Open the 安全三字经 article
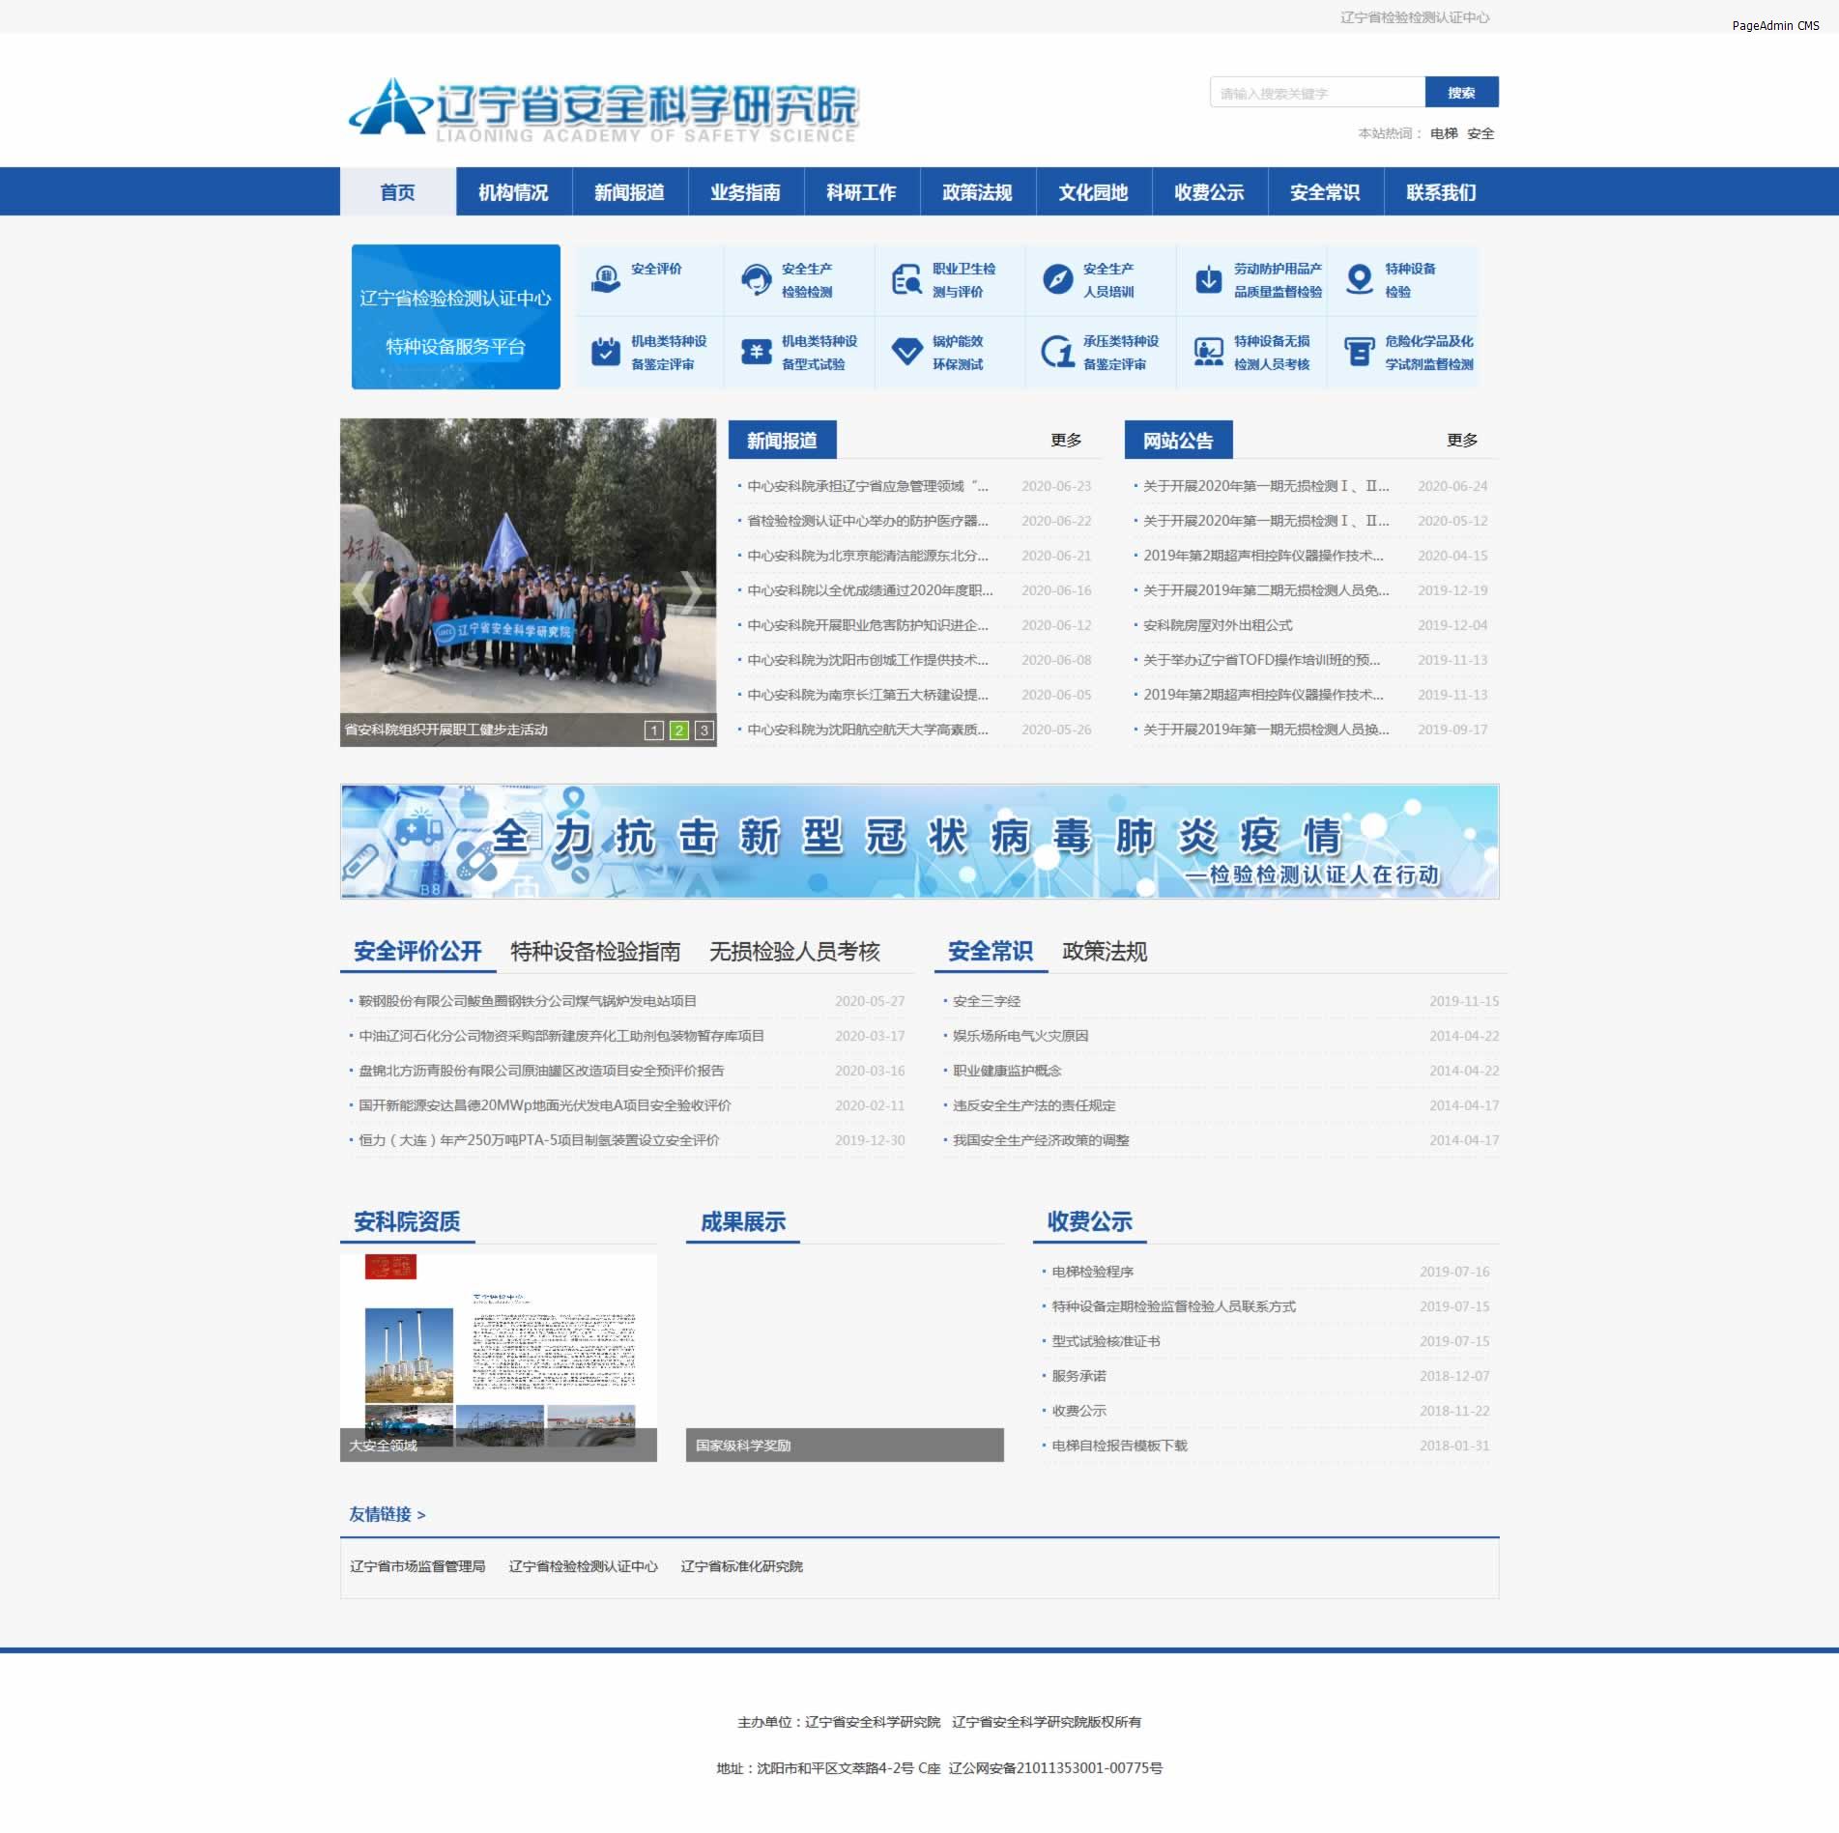The width and height of the screenshot is (1839, 1833). [987, 1001]
